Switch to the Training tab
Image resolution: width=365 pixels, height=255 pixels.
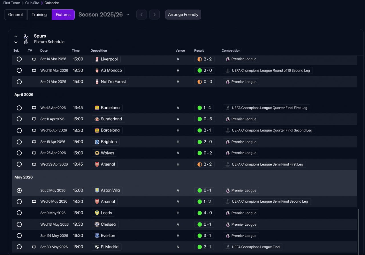click(x=39, y=15)
